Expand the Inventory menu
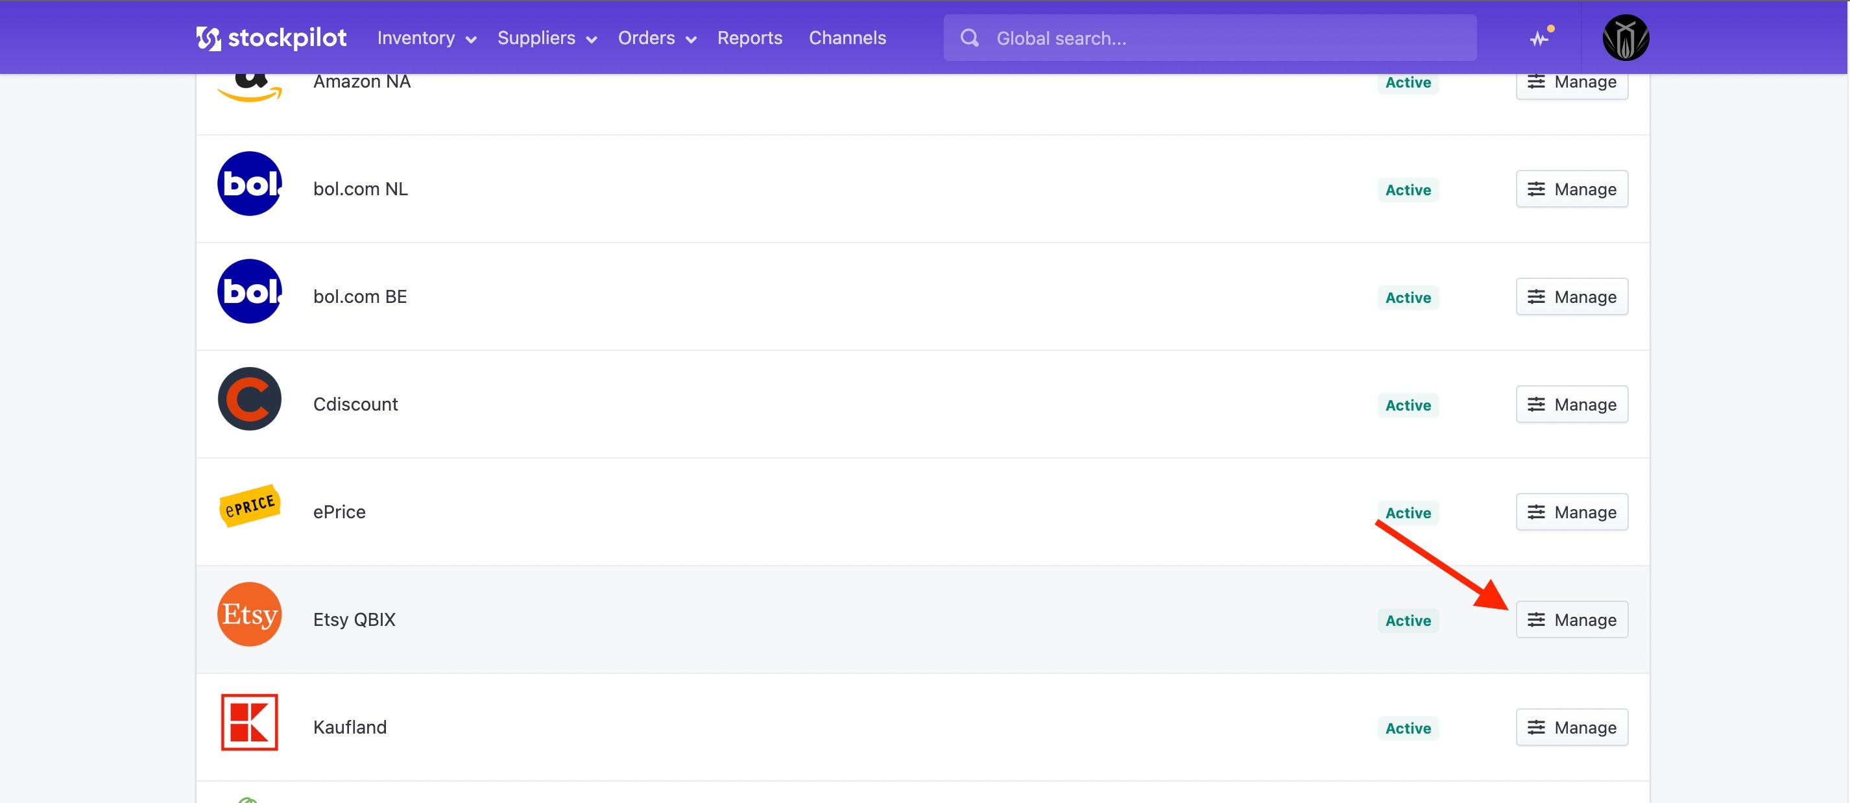This screenshot has width=1850, height=803. click(427, 38)
